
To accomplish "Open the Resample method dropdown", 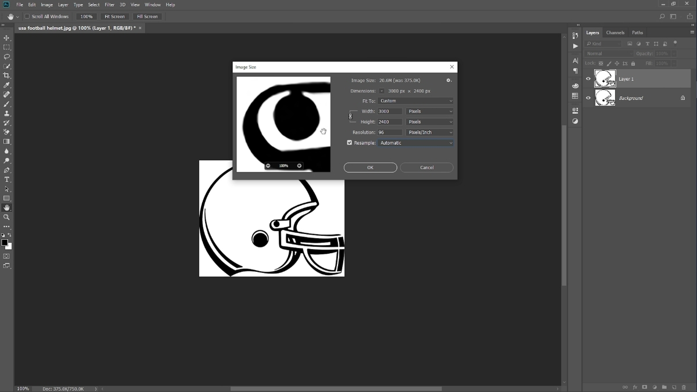I will [x=416, y=142].
